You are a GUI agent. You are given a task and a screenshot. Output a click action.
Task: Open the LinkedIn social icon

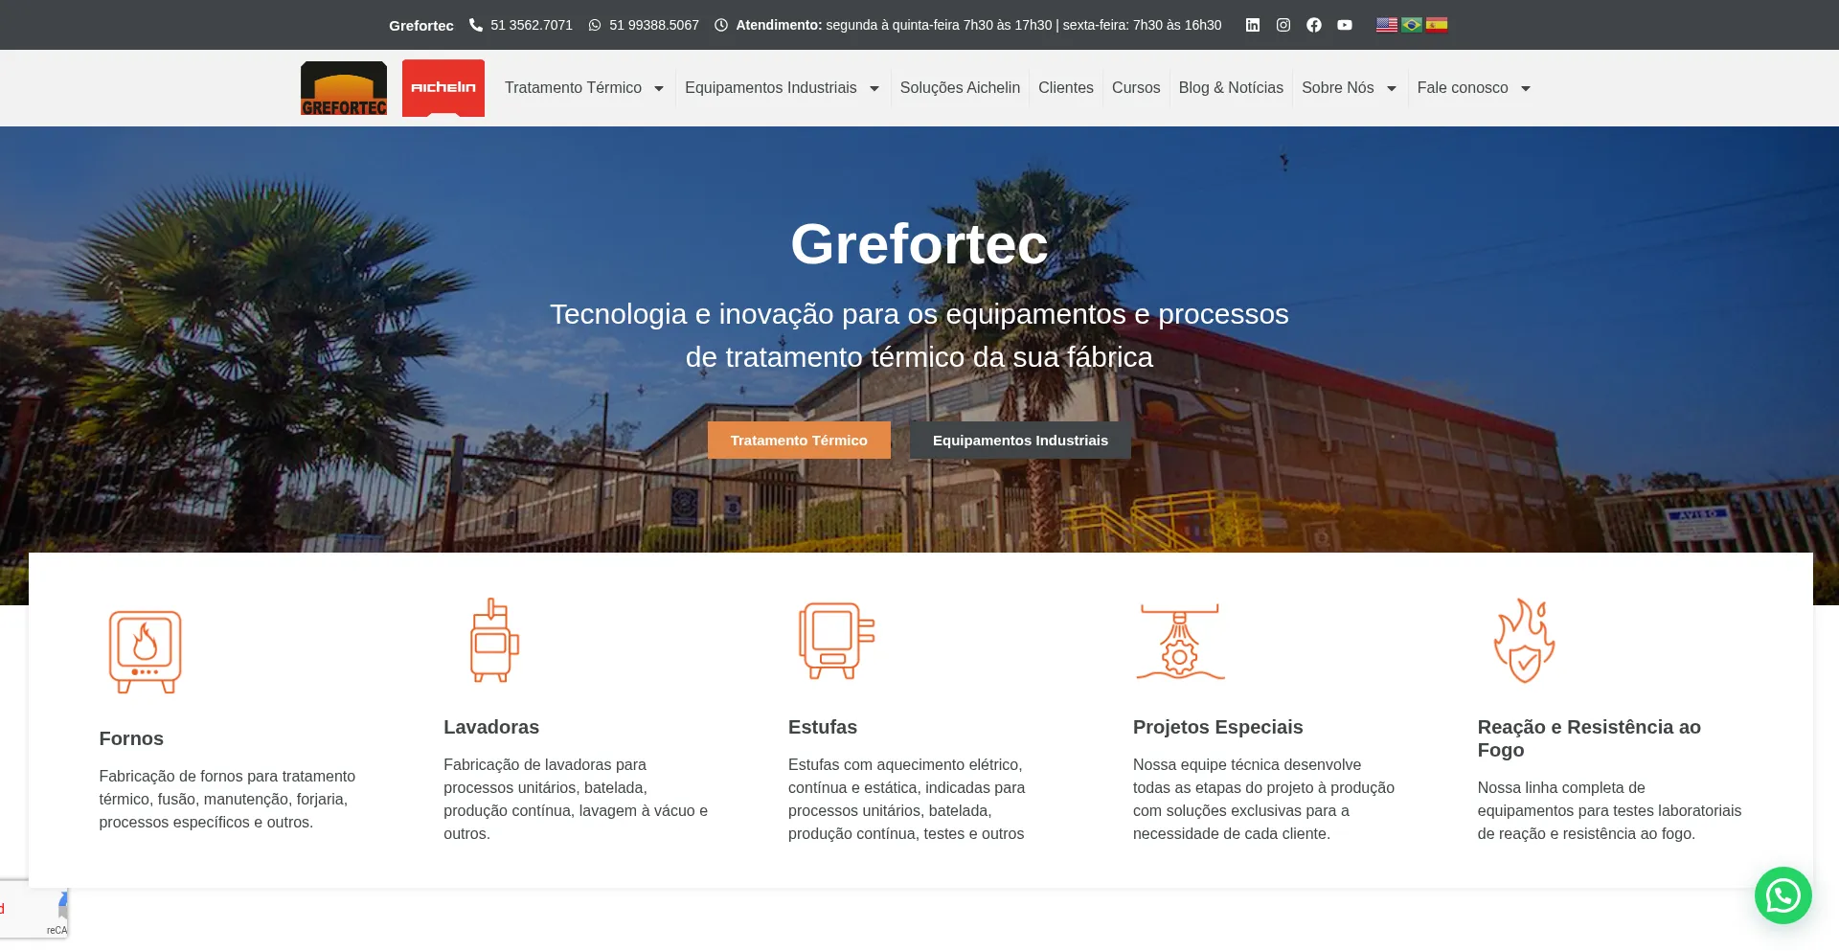pos(1253,25)
